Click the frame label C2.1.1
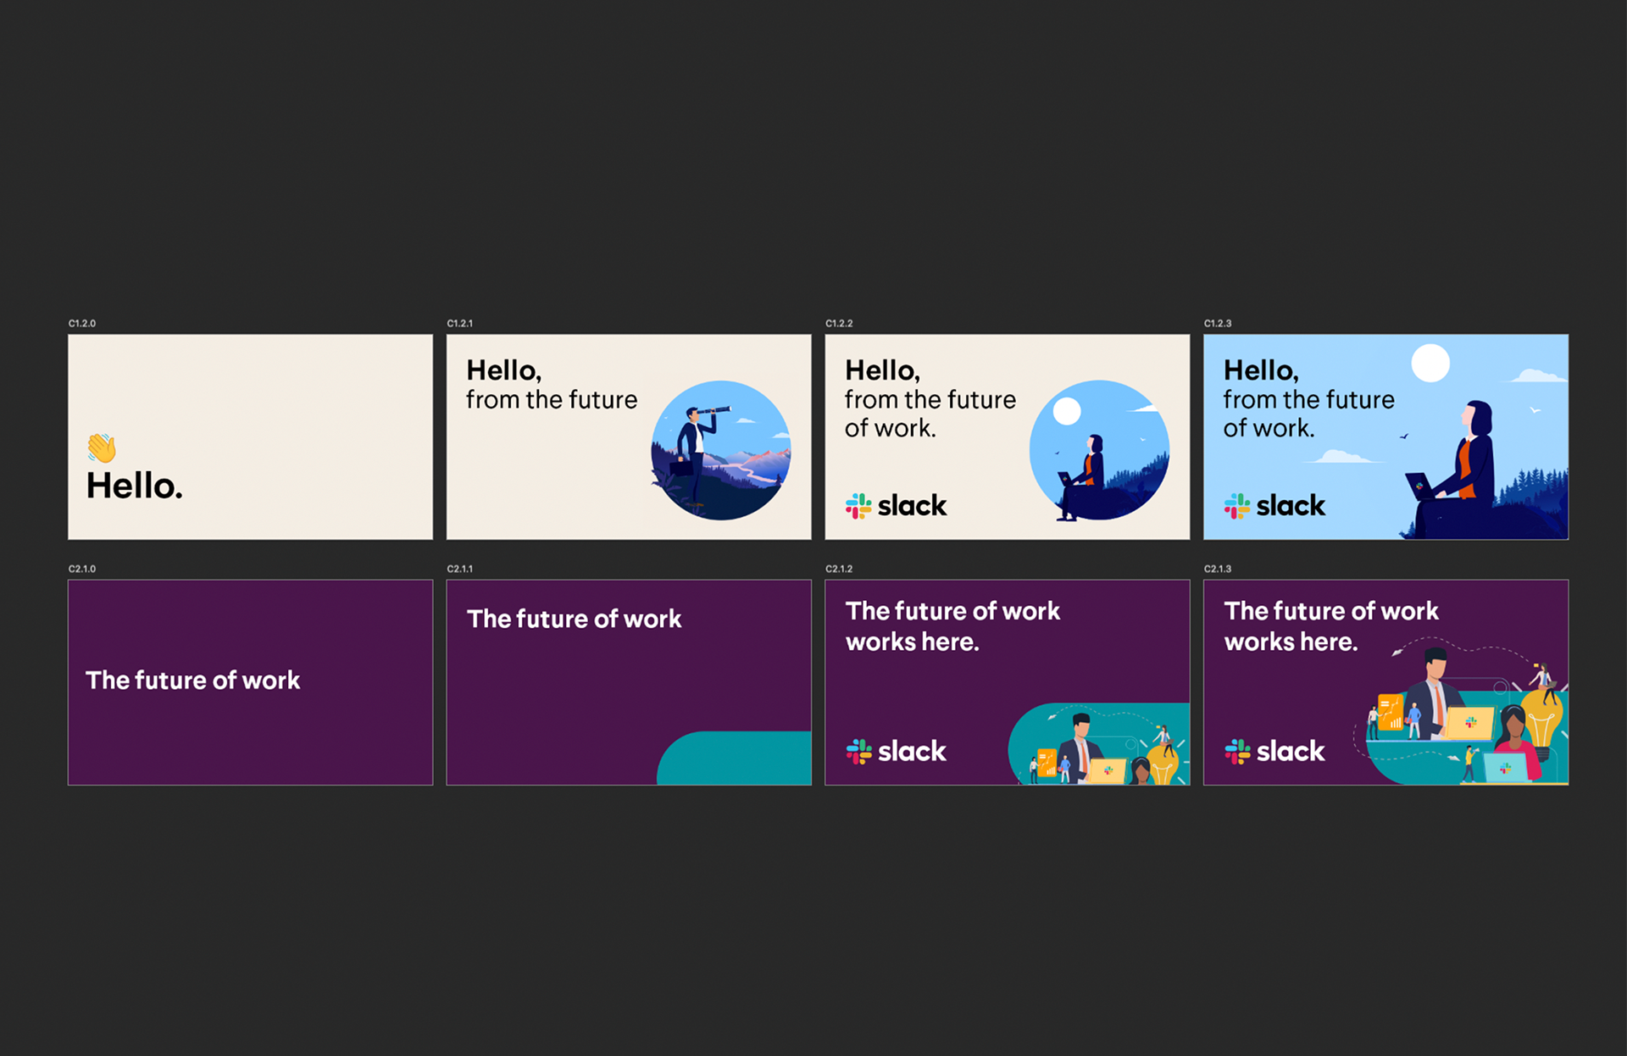Screen dimensions: 1627x1056 coord(460,569)
